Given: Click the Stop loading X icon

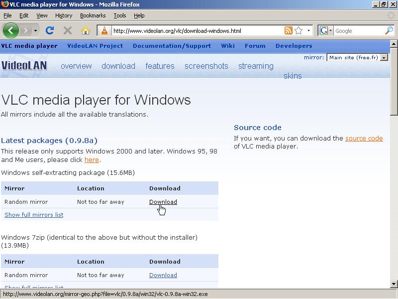Looking at the screenshot, I should (x=68, y=30).
